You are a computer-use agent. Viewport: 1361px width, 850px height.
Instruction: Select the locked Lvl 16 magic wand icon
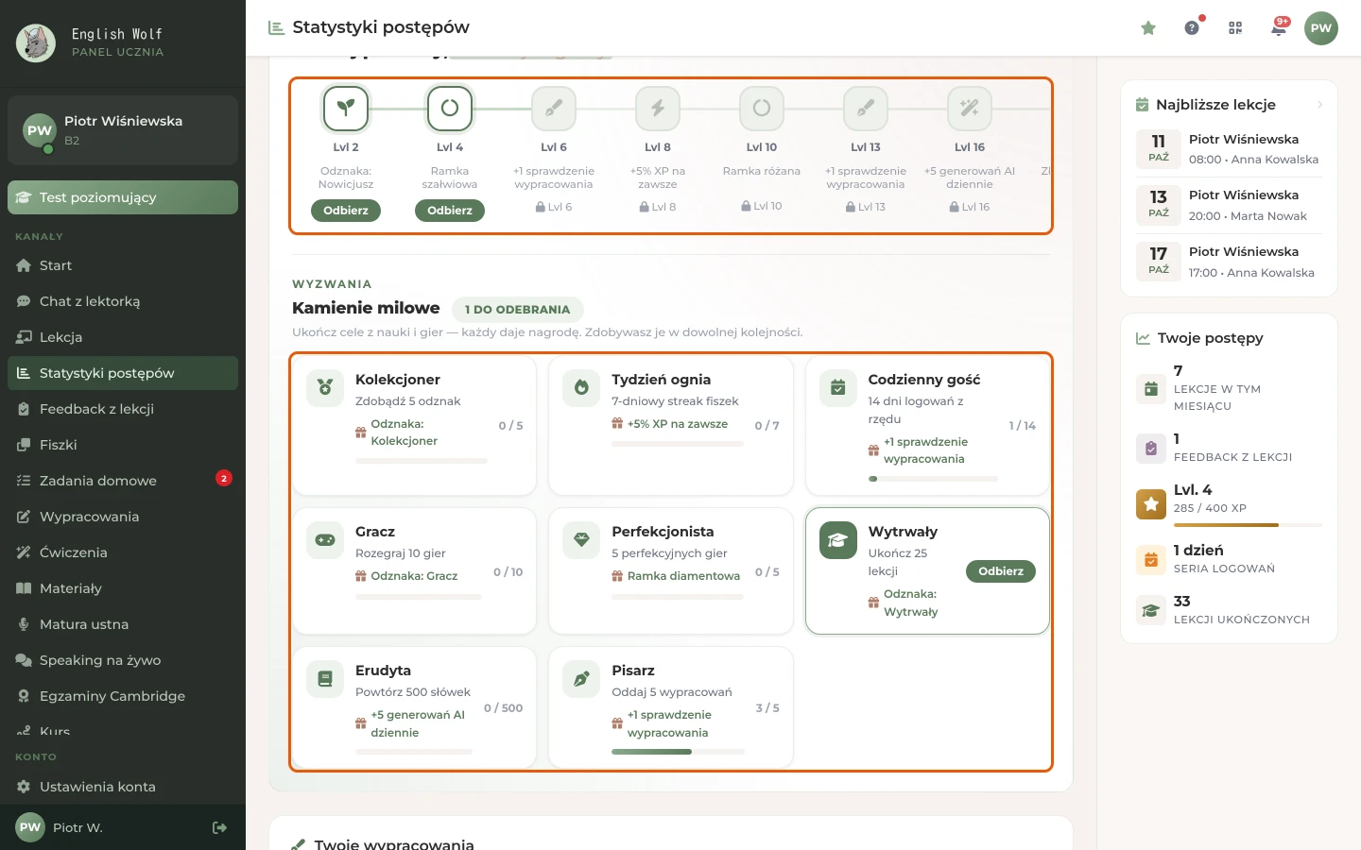pos(970,108)
